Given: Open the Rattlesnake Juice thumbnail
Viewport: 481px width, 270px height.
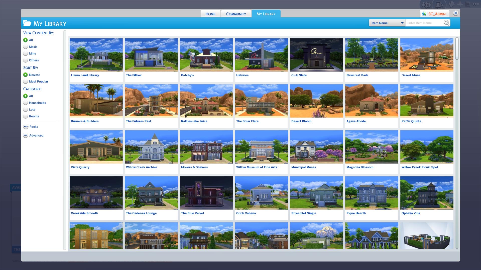Looking at the screenshot, I should pos(206,101).
